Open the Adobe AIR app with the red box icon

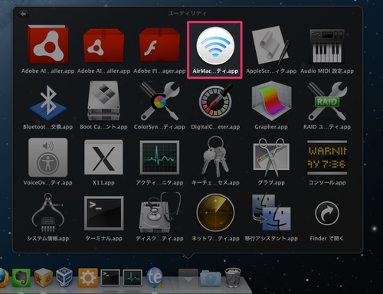tap(103, 45)
